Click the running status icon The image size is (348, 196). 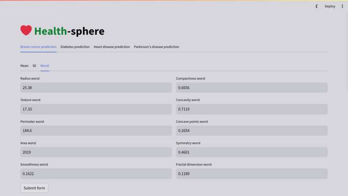[317, 6]
